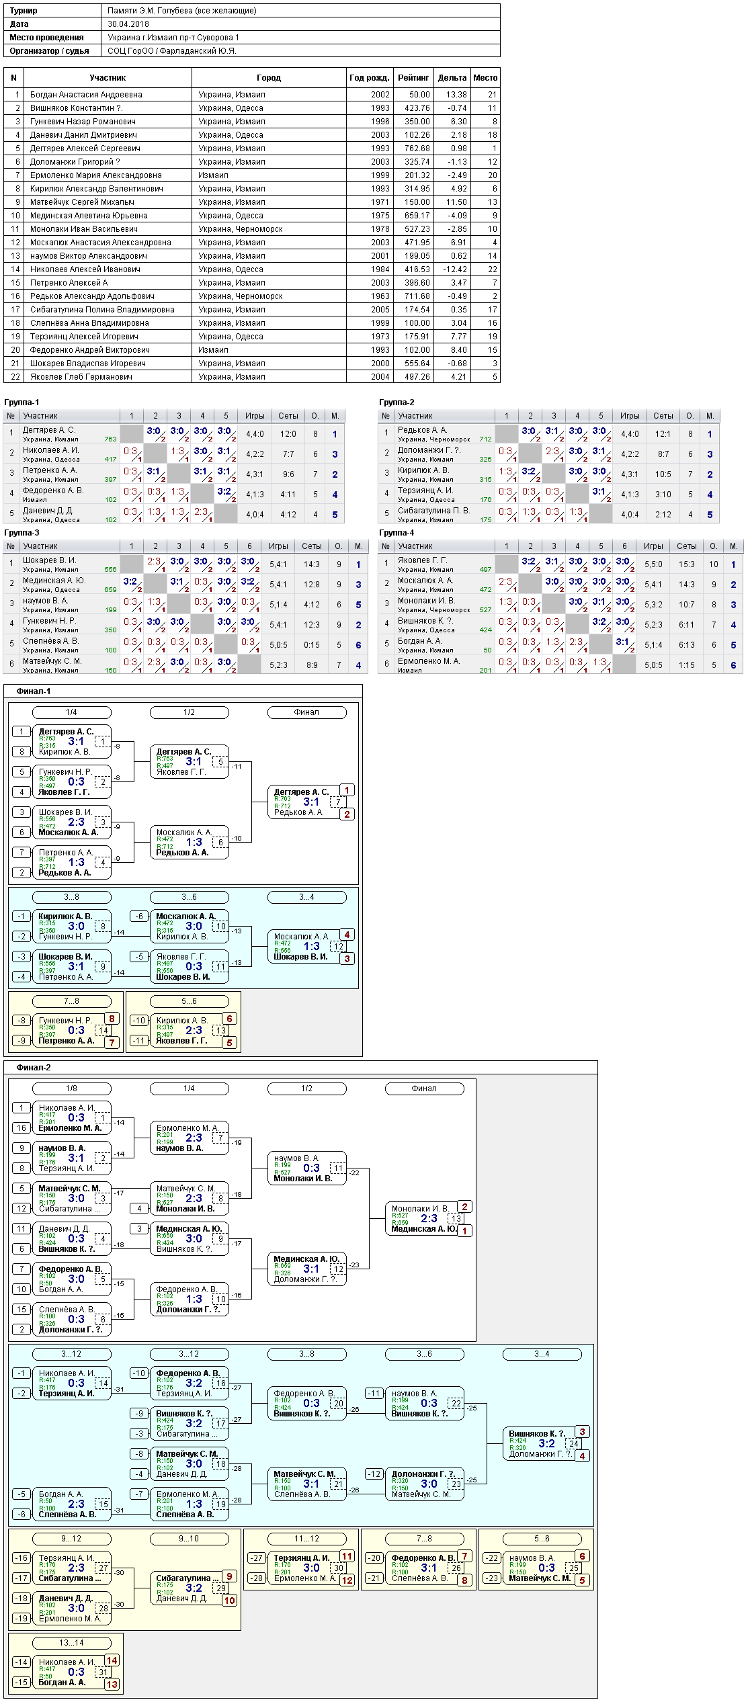Select the Группа-1 heading

tap(22, 402)
